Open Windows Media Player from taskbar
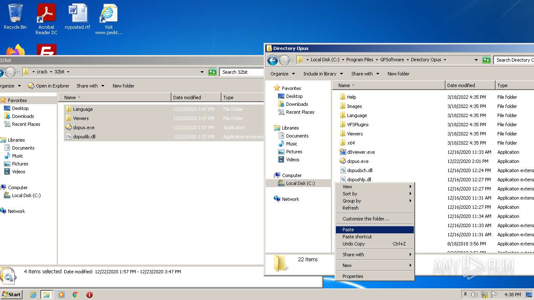Viewport: 534px width, 300px height. point(61,295)
